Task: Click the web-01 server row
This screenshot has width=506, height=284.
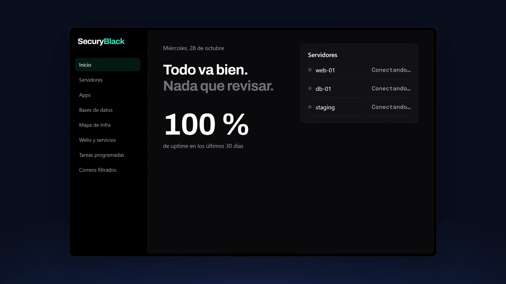Action: click(x=359, y=70)
